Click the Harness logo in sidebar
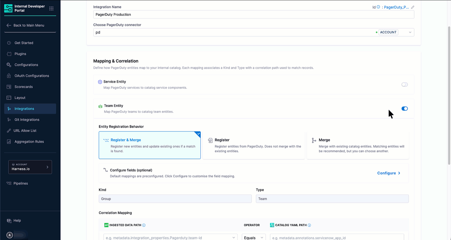The height and width of the screenshot is (240, 451). (8, 8)
